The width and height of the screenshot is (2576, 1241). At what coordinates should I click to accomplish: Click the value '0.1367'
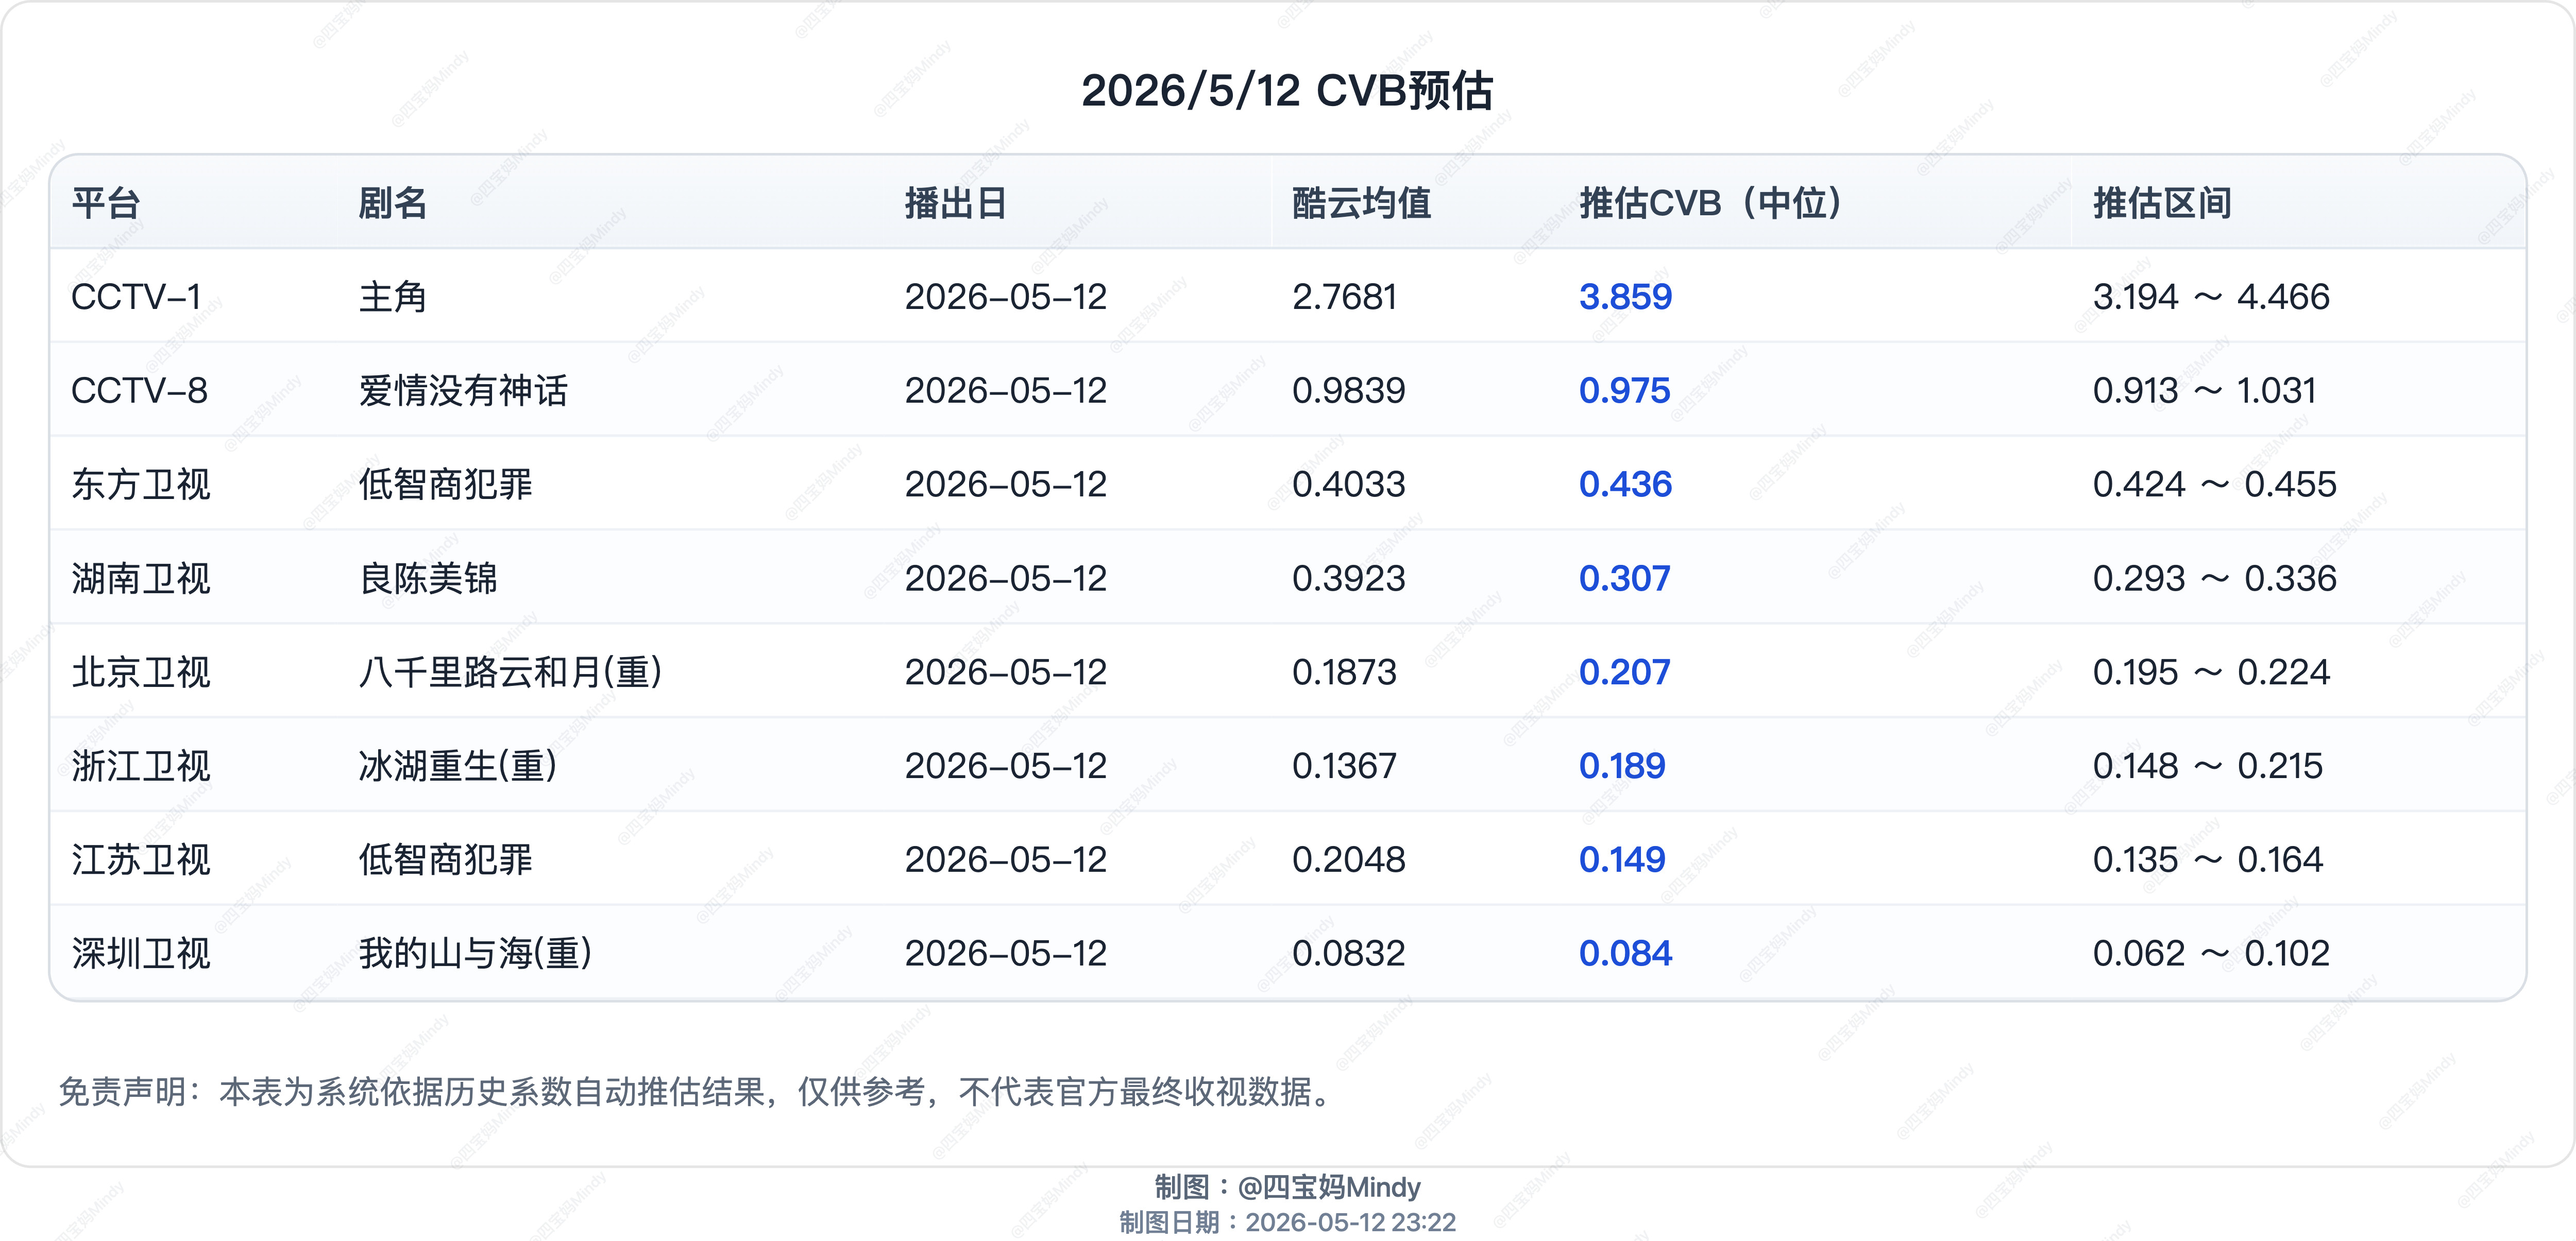coord(1344,766)
